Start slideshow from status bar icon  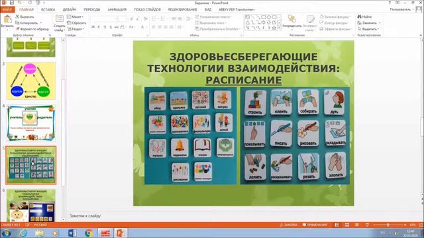367,225
